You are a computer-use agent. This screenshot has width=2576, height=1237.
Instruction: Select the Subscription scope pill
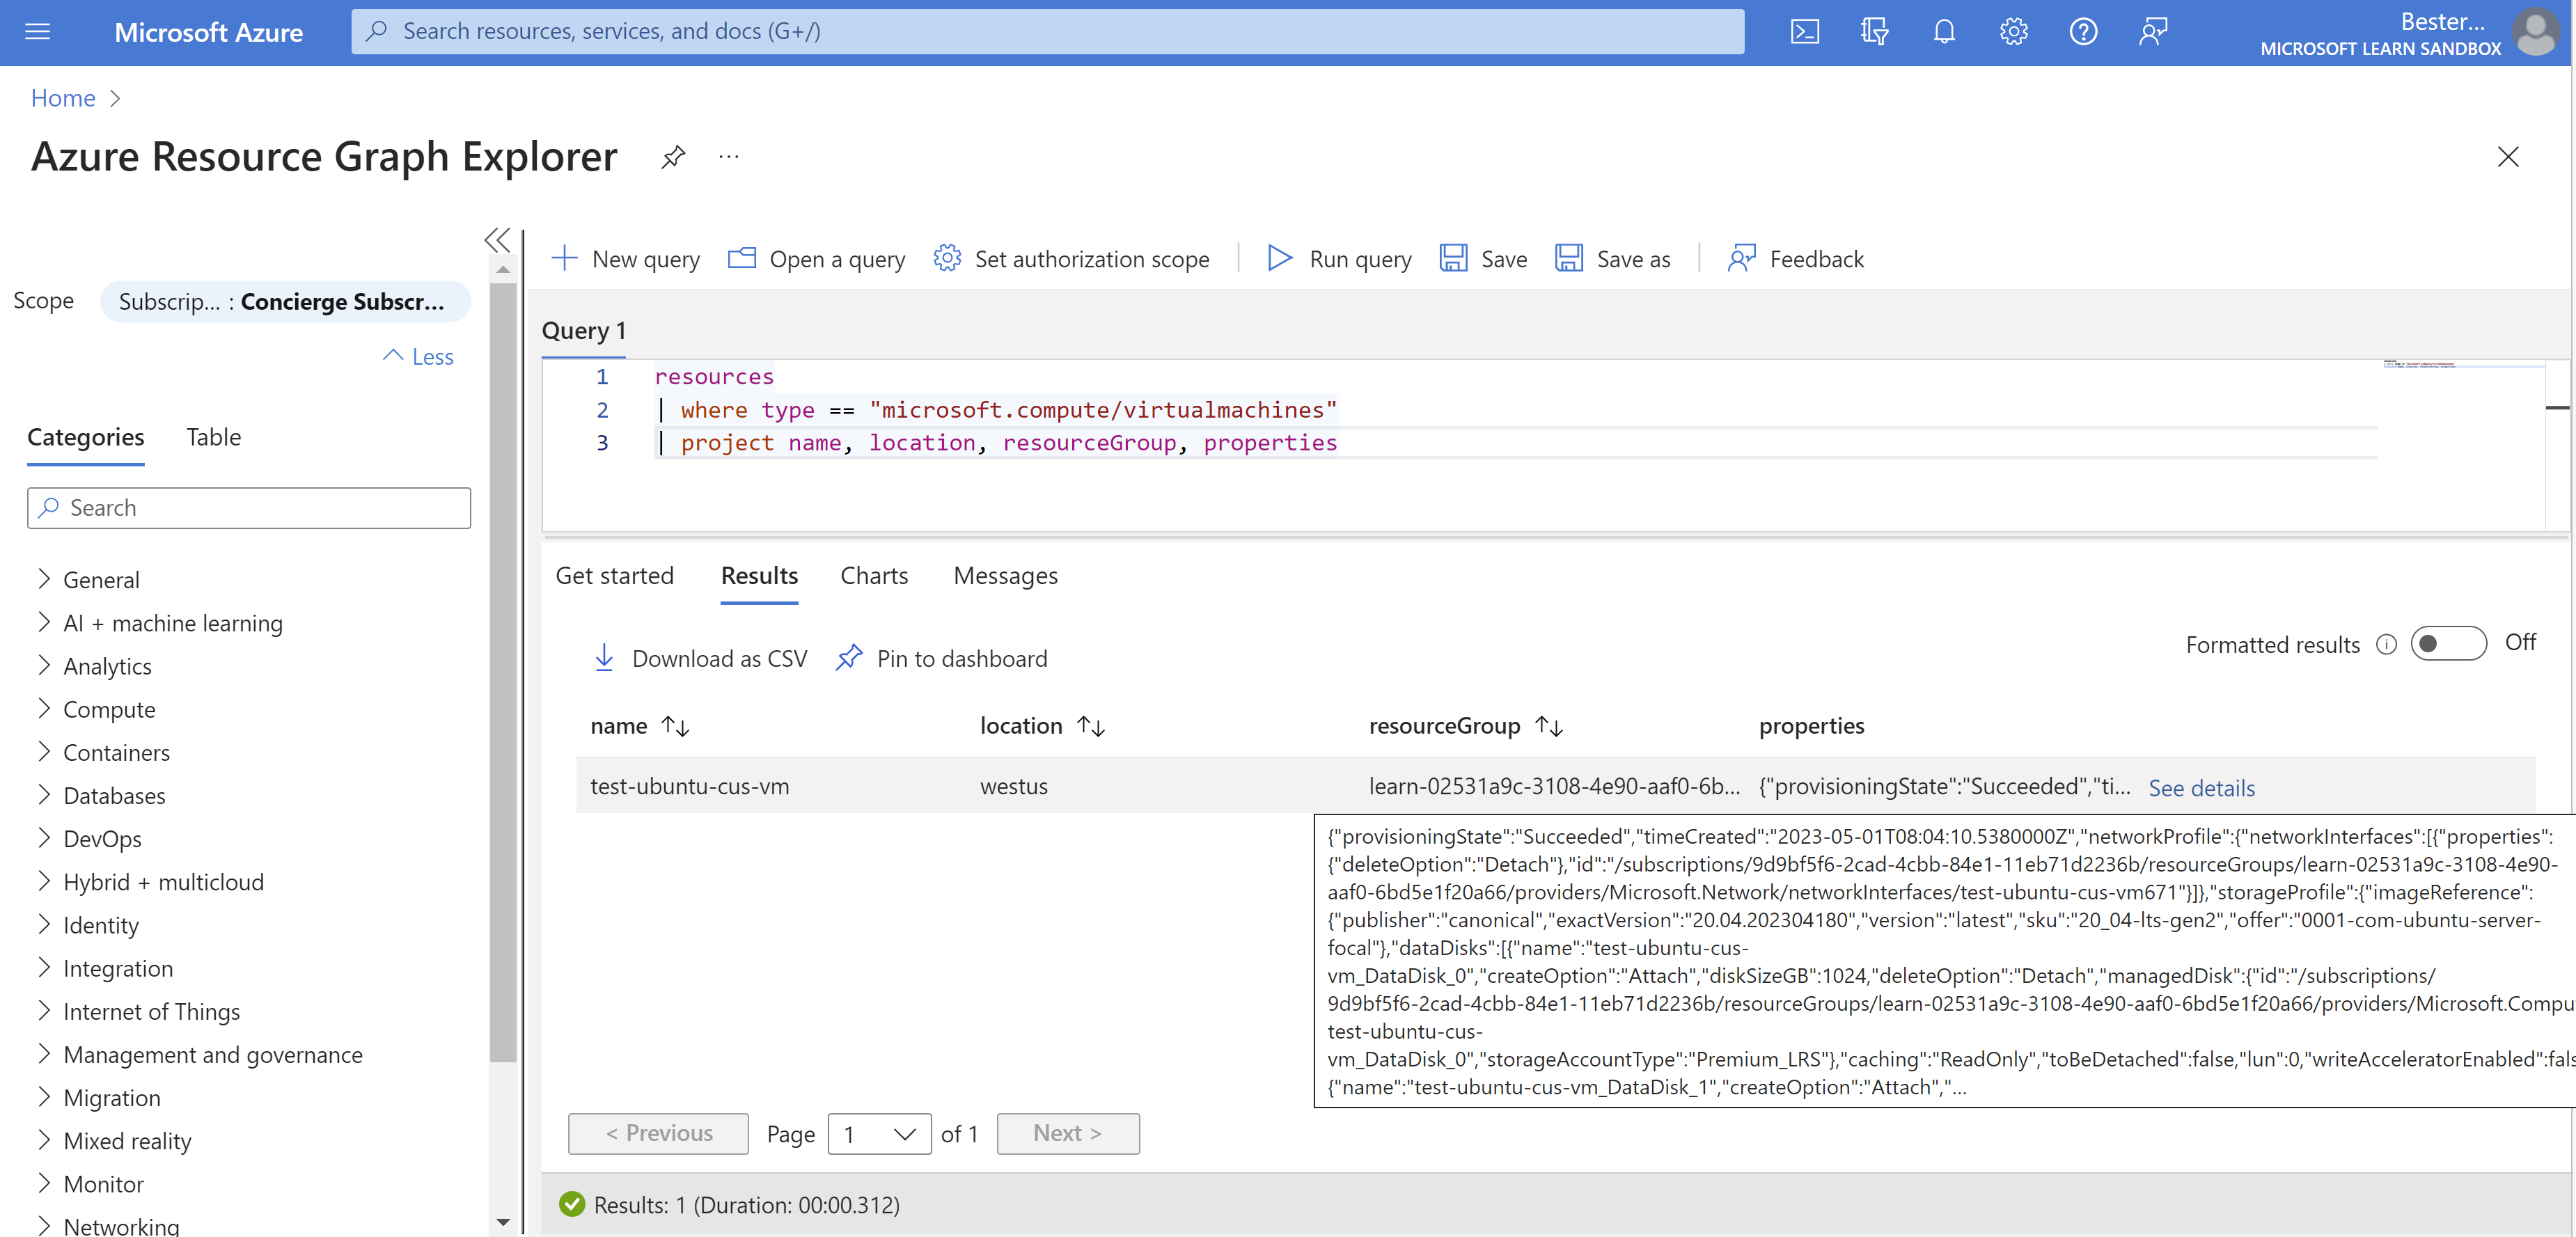(x=284, y=302)
